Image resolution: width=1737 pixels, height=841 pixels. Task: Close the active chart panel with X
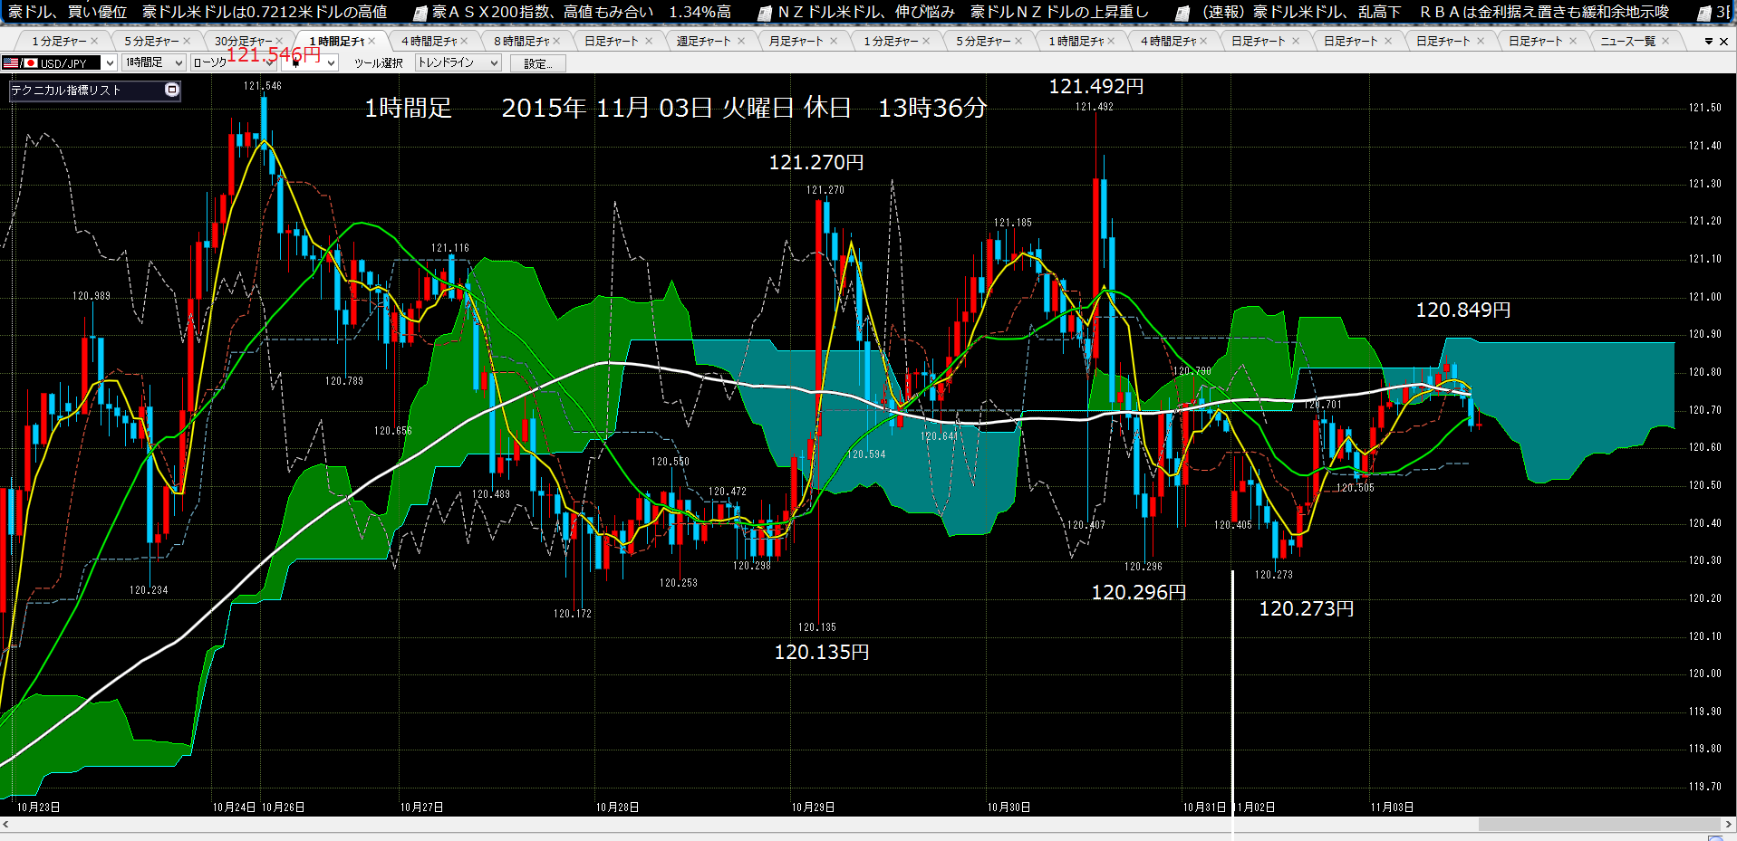click(x=1723, y=42)
